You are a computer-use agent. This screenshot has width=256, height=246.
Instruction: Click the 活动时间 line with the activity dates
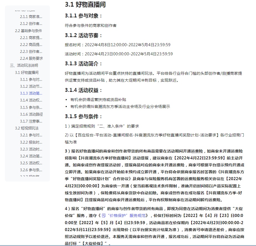[x=119, y=54]
